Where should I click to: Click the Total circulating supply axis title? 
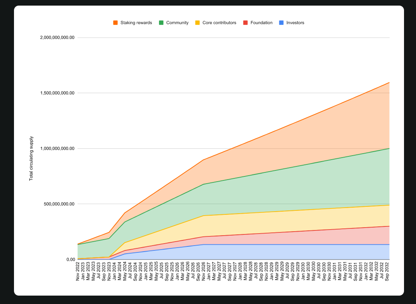(31, 158)
